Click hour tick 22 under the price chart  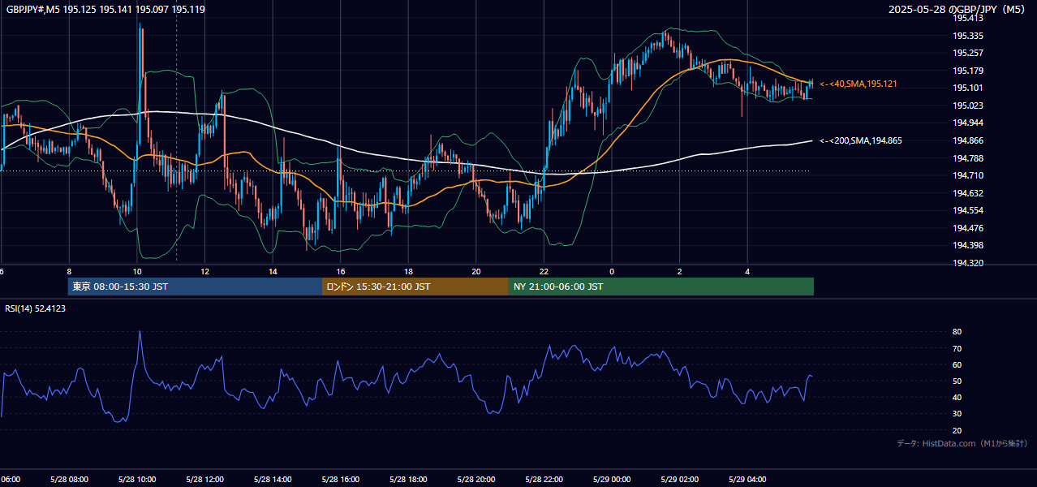click(x=544, y=272)
